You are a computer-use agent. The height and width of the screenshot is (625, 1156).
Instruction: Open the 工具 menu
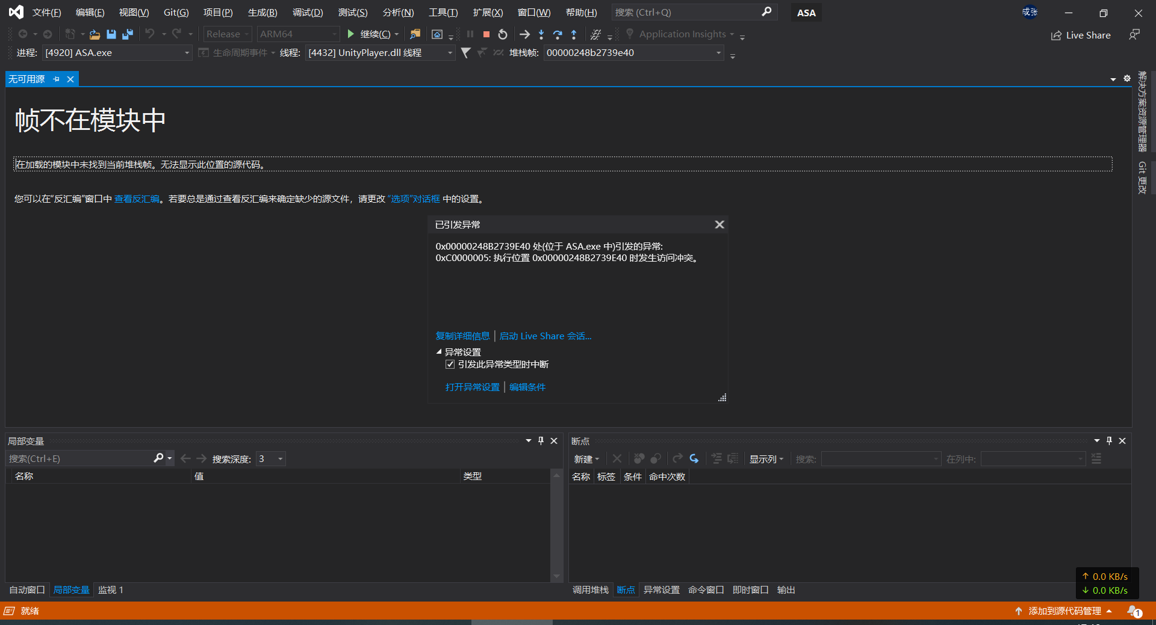tap(443, 12)
